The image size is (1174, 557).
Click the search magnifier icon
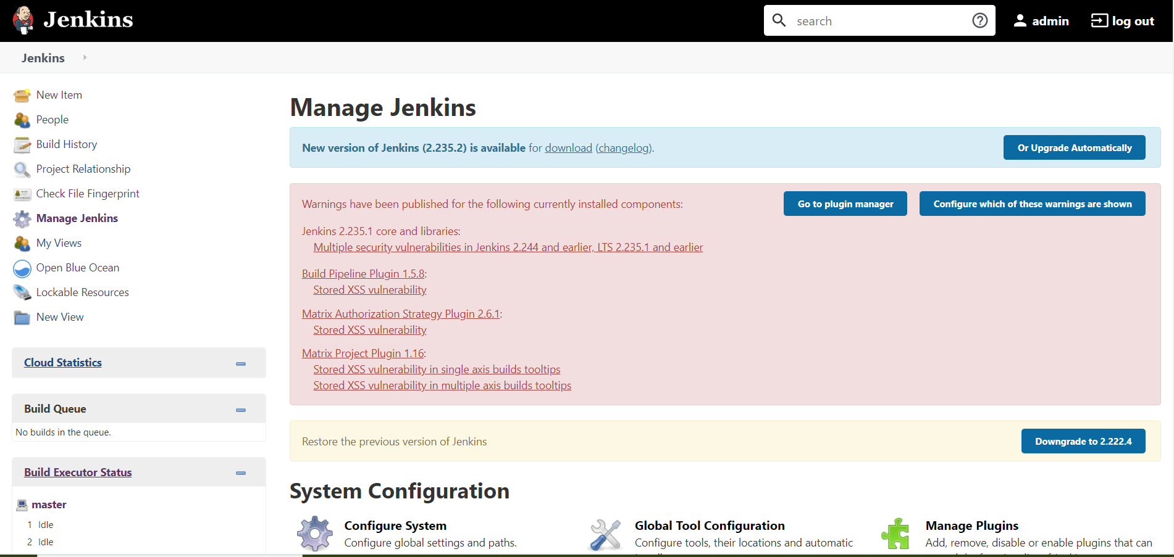[779, 20]
